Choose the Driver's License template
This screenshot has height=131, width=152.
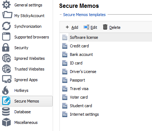pos(83,72)
